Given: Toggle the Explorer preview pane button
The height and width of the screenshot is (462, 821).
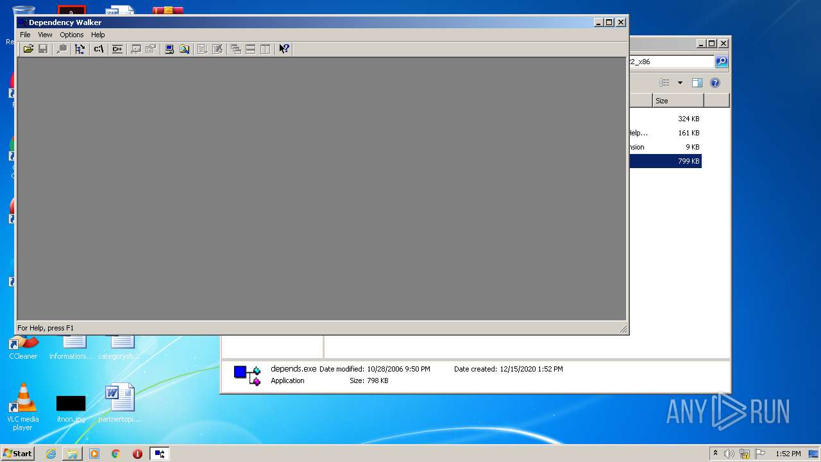Looking at the screenshot, I should click(697, 83).
